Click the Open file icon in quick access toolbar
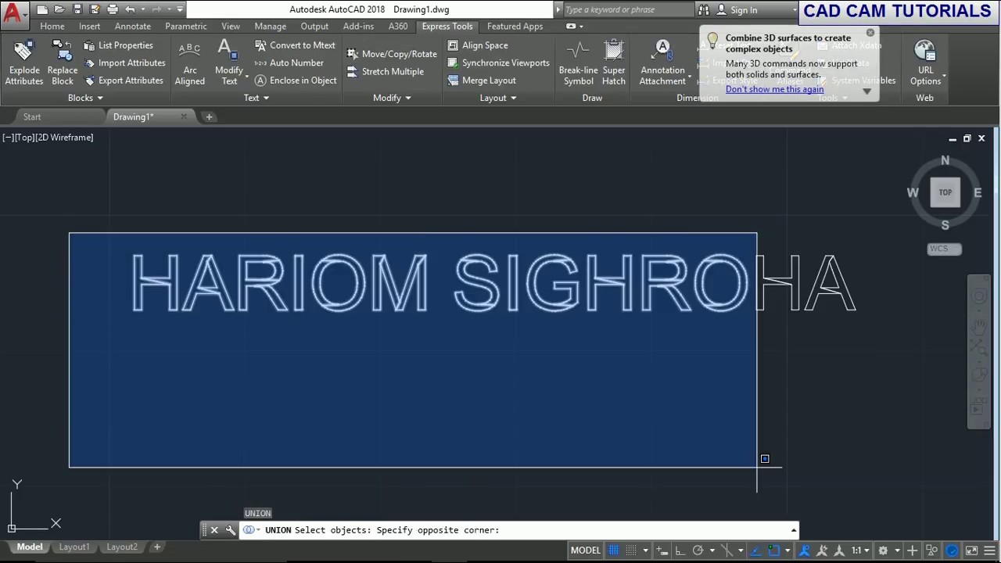The width and height of the screenshot is (1001, 563). click(x=59, y=9)
